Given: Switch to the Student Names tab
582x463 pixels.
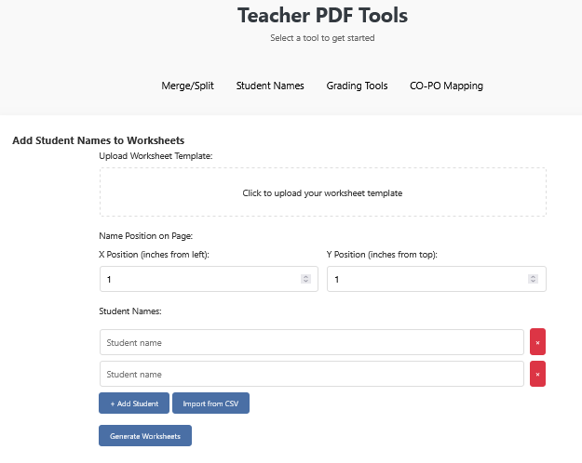Looking at the screenshot, I should point(270,86).
